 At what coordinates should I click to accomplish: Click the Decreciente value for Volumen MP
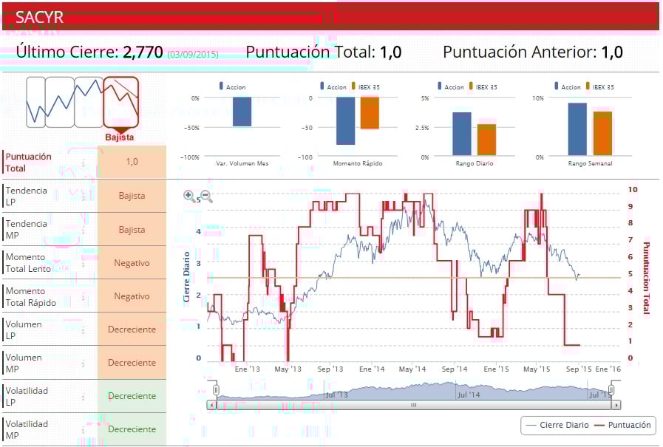tap(132, 363)
